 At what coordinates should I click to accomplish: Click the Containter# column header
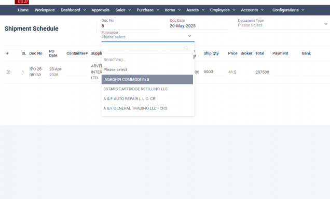[x=77, y=53]
